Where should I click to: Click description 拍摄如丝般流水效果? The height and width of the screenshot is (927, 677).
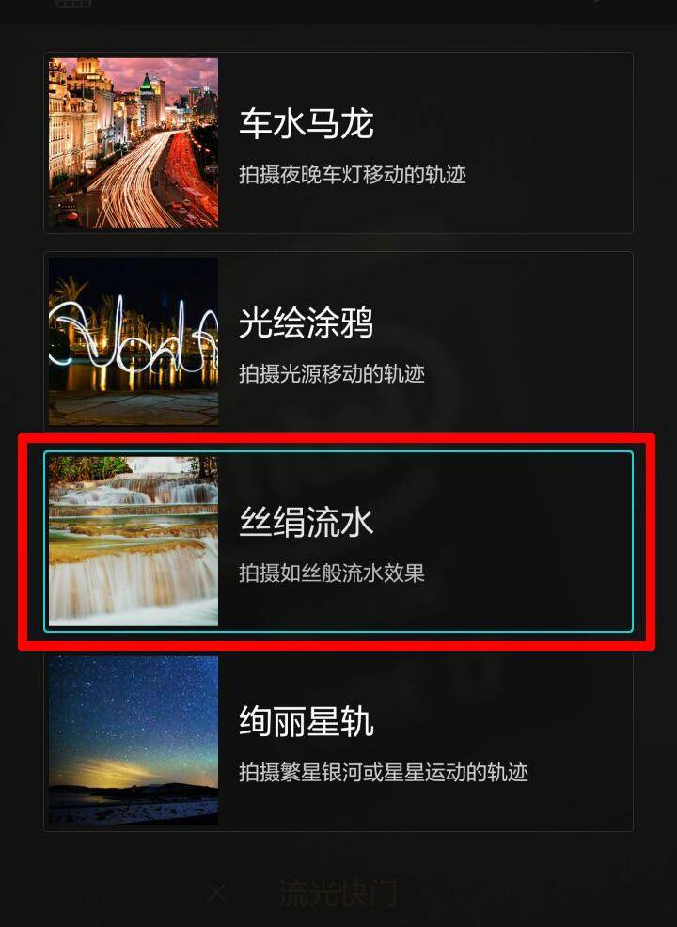[x=332, y=573]
